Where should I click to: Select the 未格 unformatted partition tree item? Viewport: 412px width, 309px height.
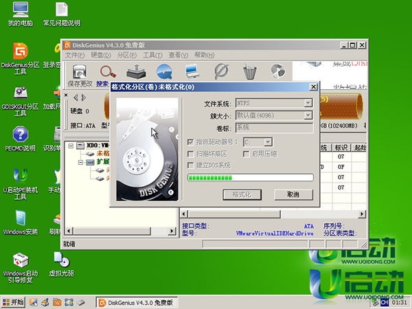[x=103, y=153]
